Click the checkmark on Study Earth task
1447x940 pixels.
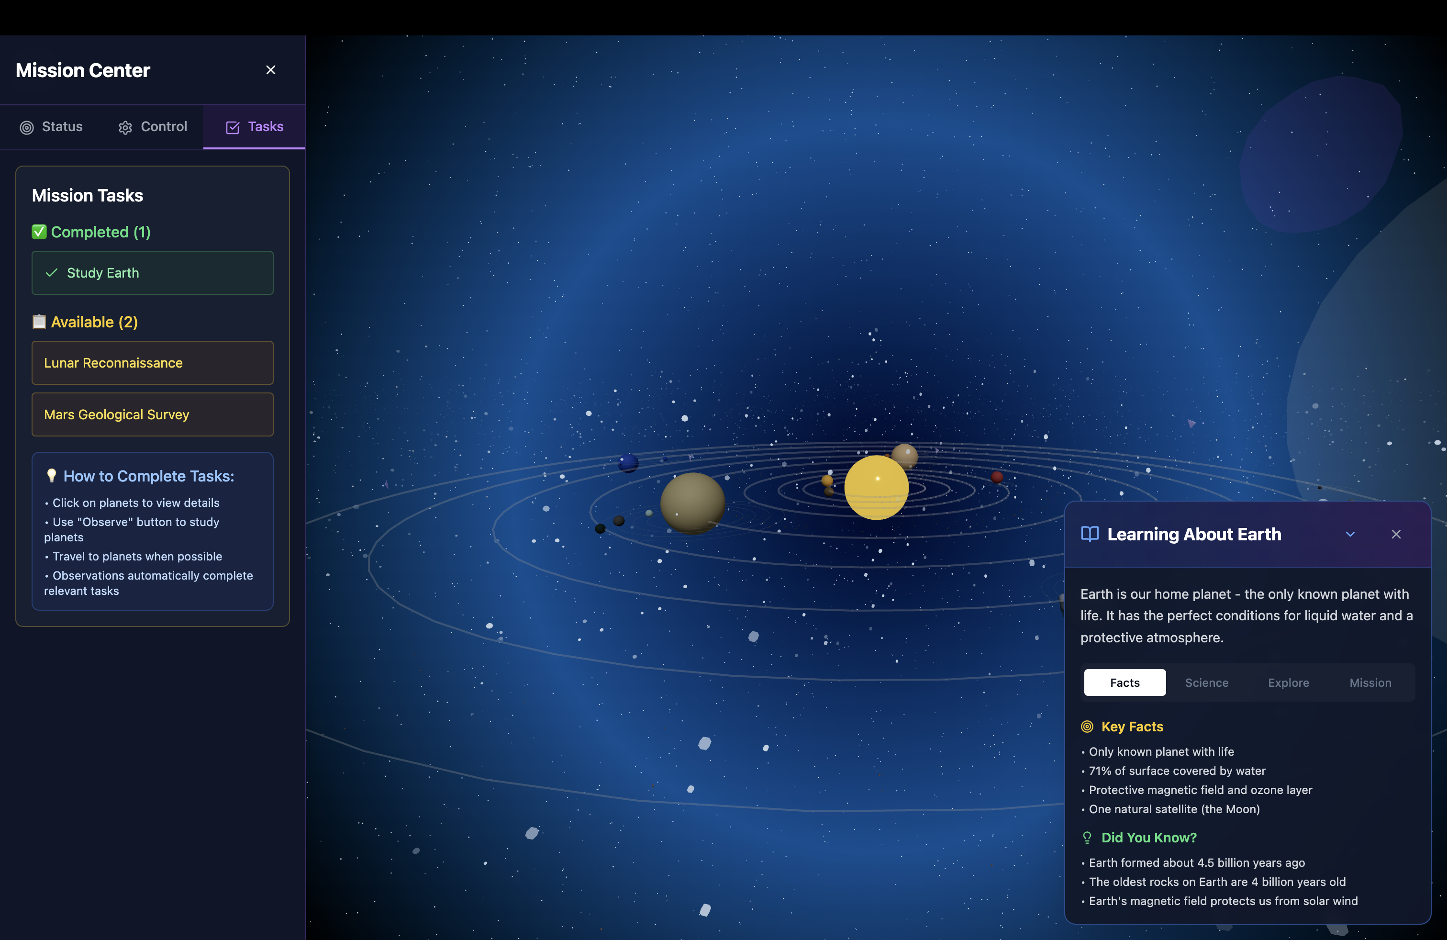52,273
